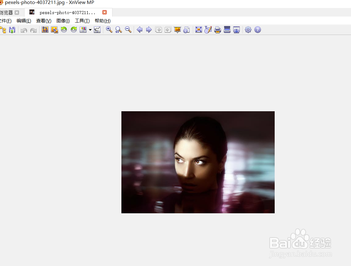This screenshot has height=266, width=351.
Task: Redo the last action
Action: pos(33,30)
